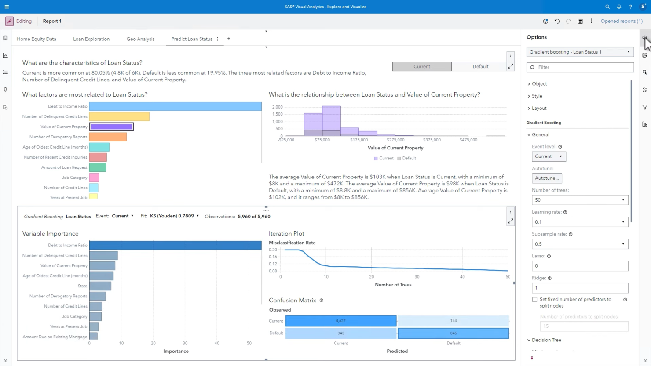
Task: Open the Opened reports (1) link
Action: pos(622,21)
